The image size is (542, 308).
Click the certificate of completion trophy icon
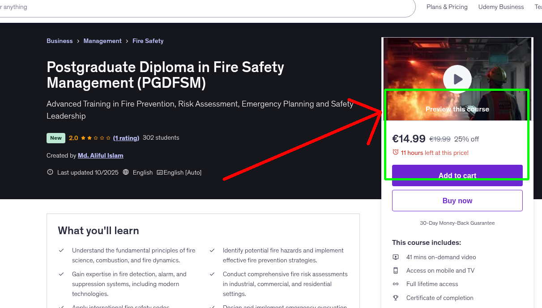396,298
